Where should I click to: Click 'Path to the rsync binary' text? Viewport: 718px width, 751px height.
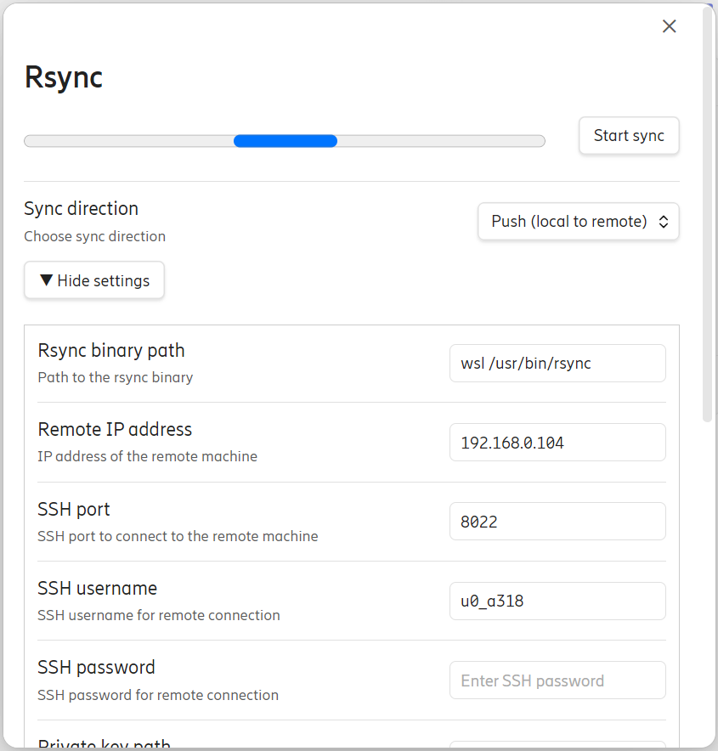pyautogui.click(x=116, y=377)
